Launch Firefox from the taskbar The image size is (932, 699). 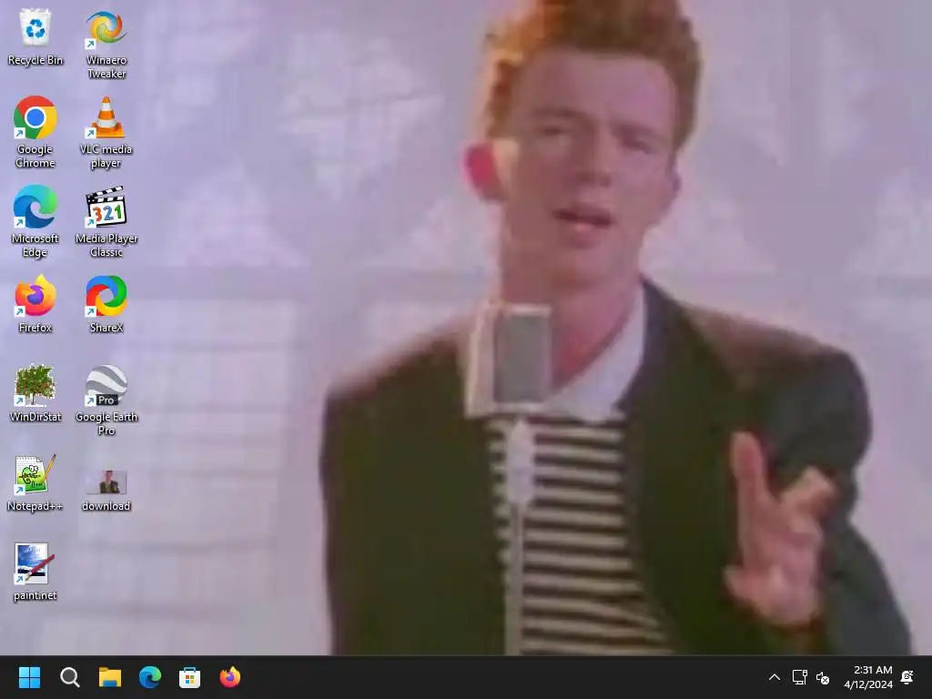[x=230, y=677]
